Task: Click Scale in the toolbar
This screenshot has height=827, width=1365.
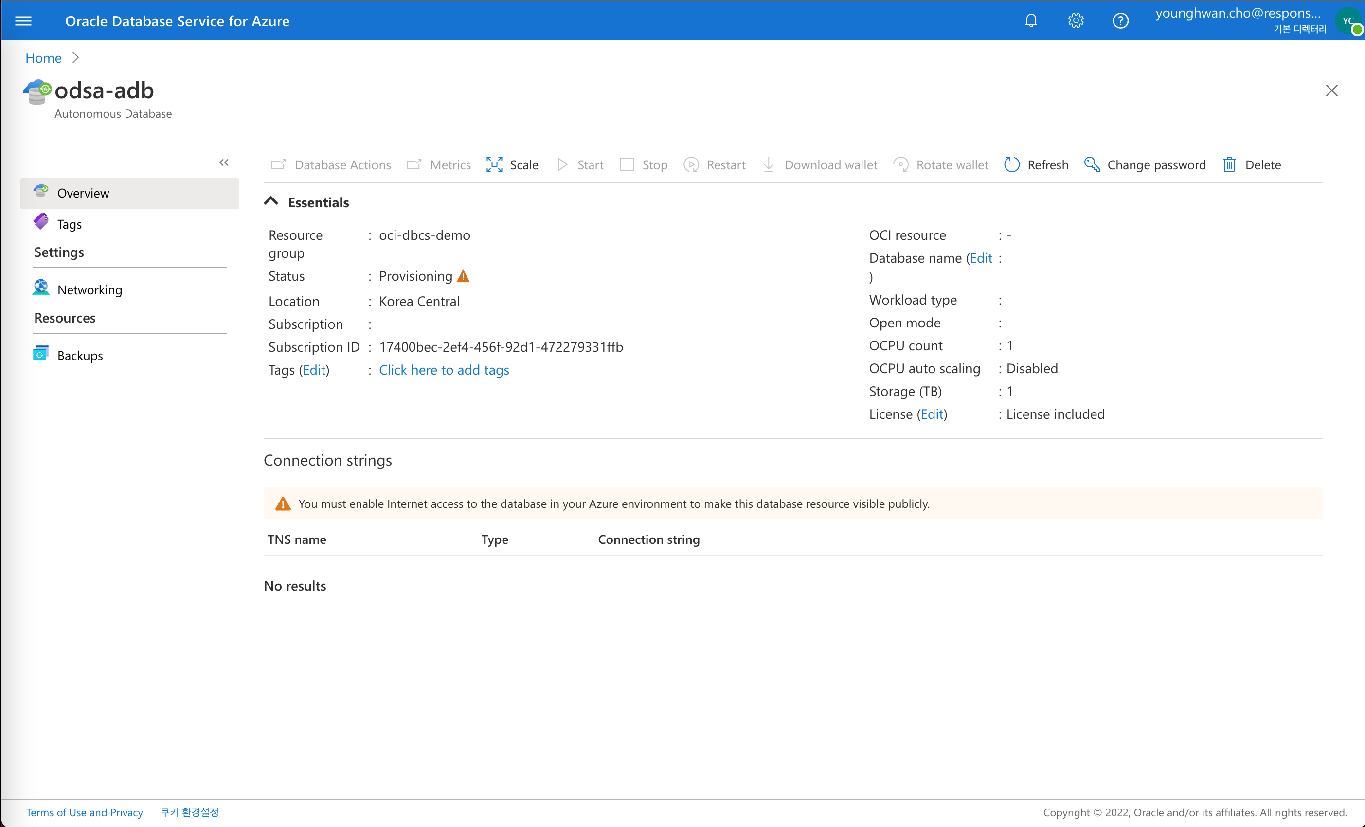Action: pyautogui.click(x=512, y=164)
